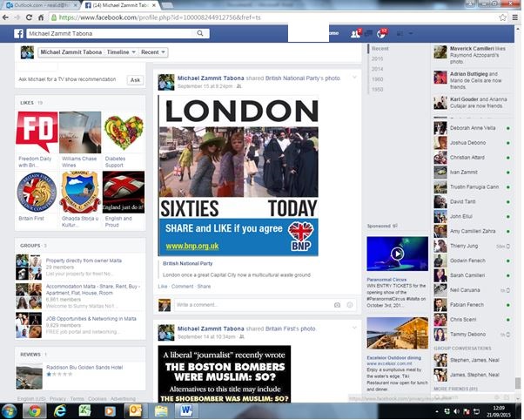524x420 pixels.
Task: Like the London BNP post
Action: click(x=163, y=287)
